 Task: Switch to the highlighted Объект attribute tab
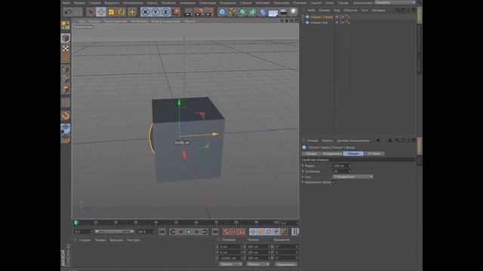tap(353, 154)
